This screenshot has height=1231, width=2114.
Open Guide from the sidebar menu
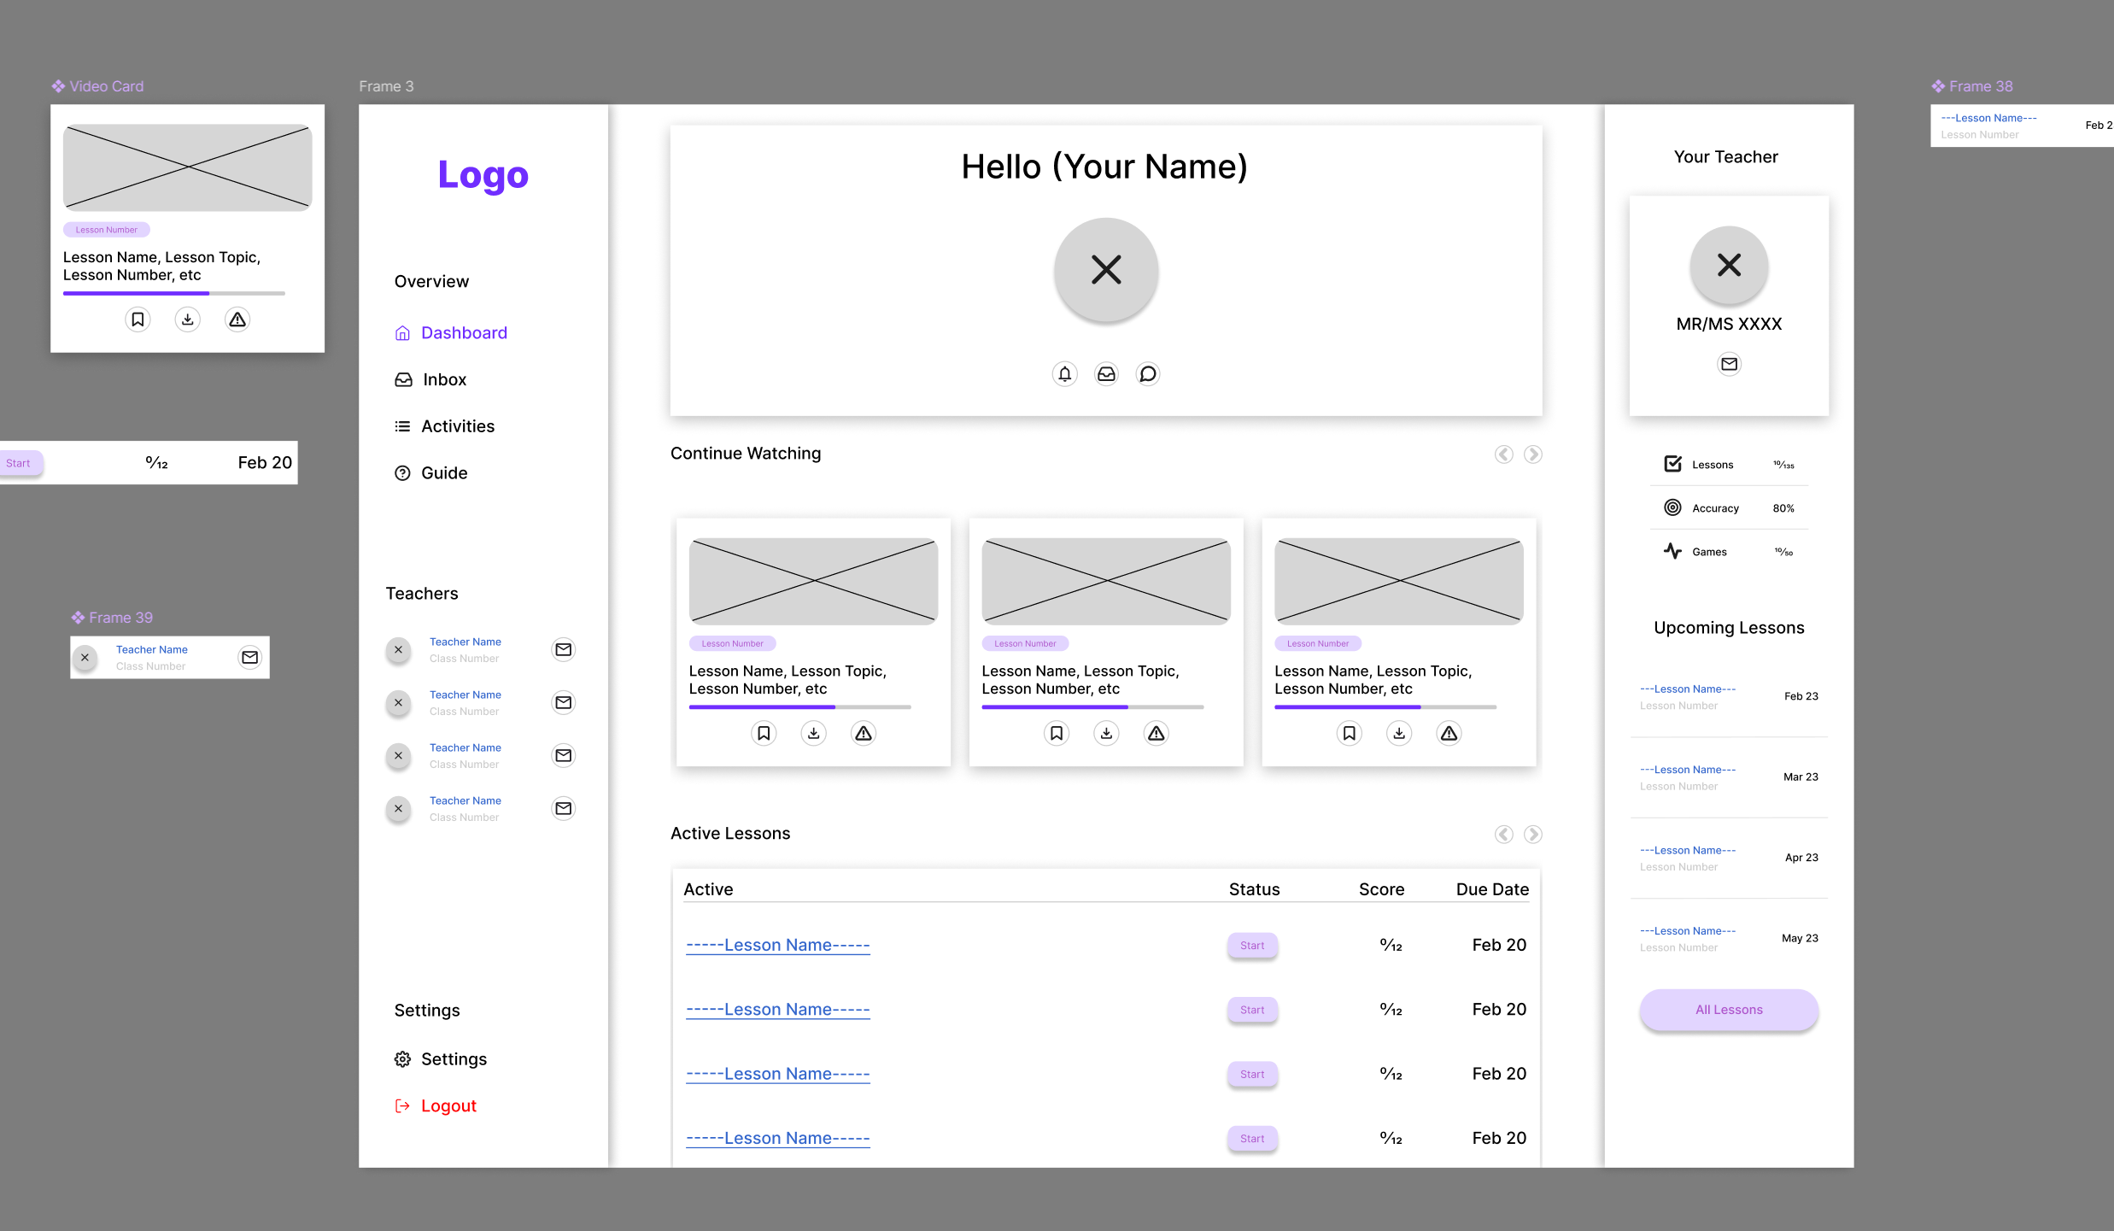click(443, 473)
